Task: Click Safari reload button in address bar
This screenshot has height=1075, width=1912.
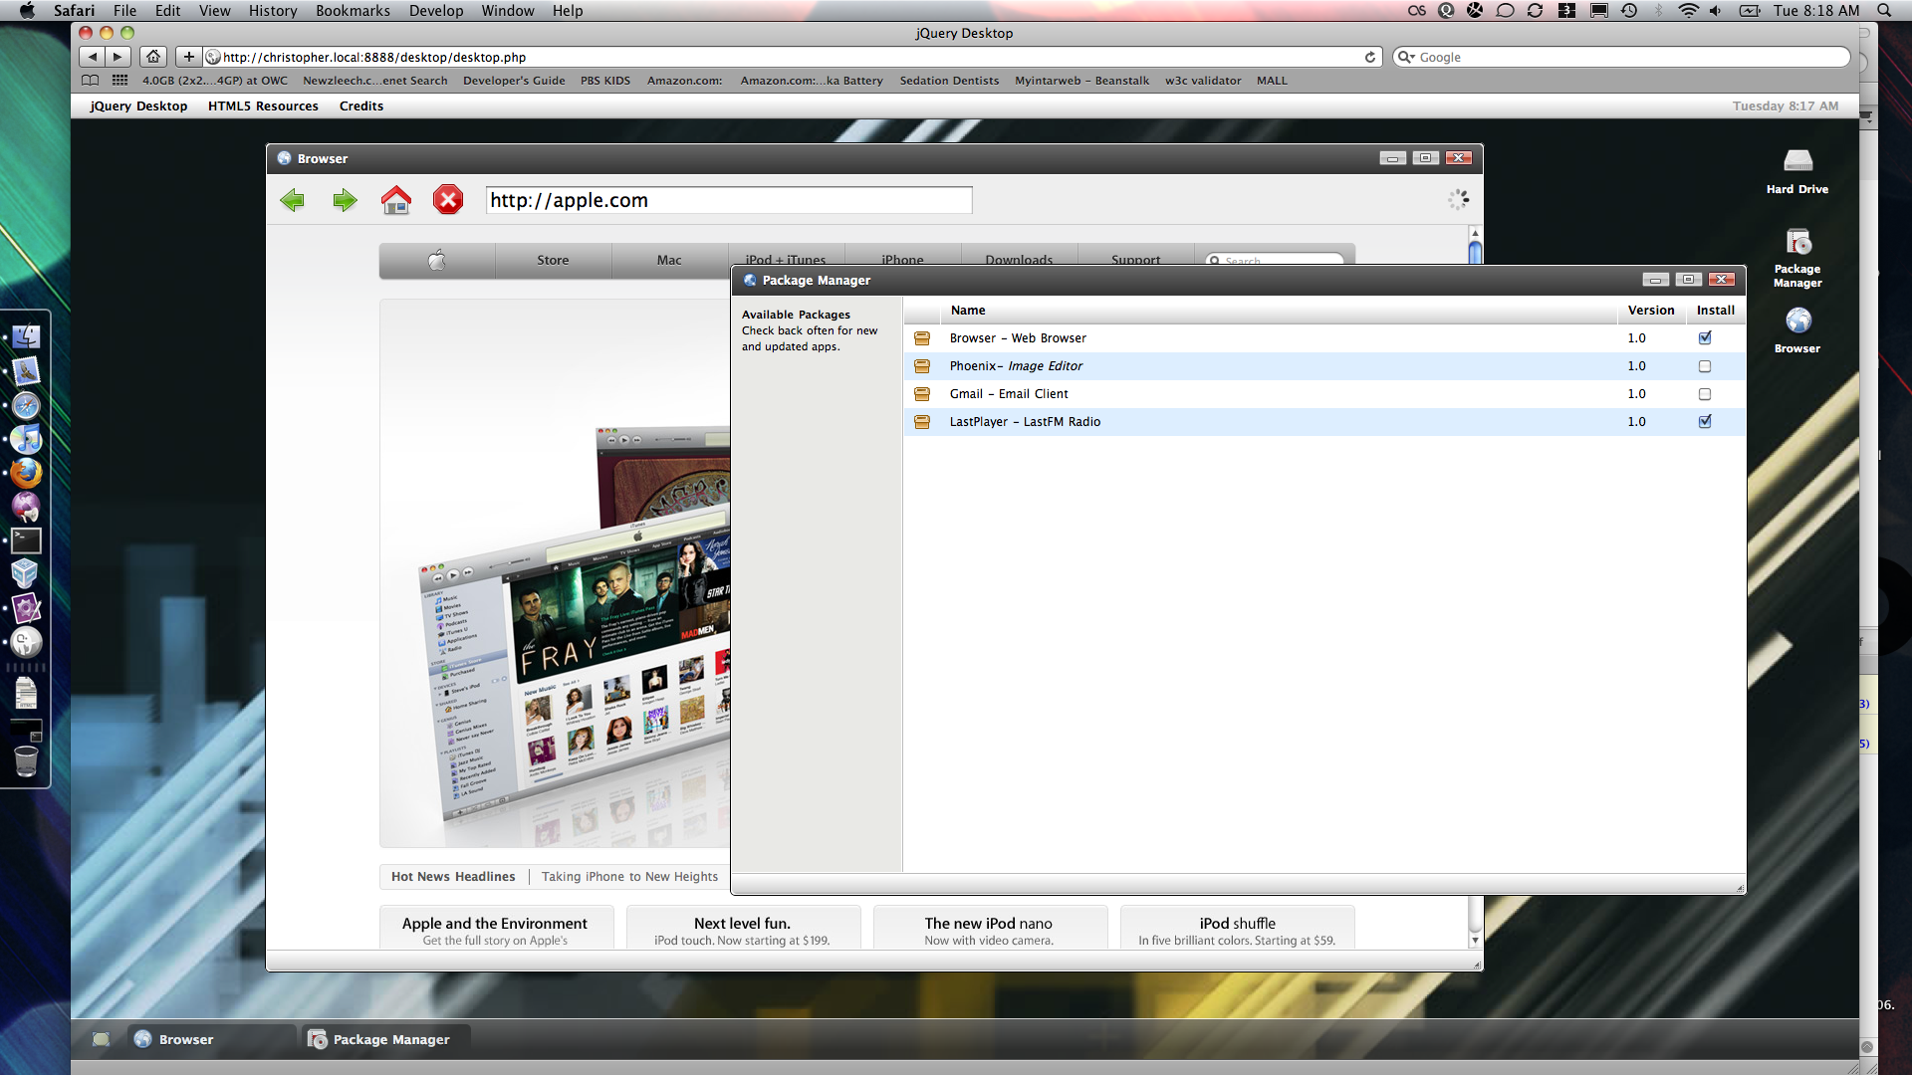Action: point(1370,57)
